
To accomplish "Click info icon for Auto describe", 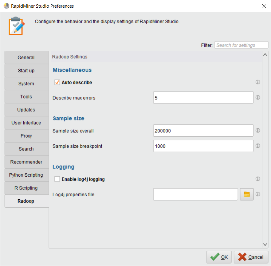I will pyautogui.click(x=257, y=82).
